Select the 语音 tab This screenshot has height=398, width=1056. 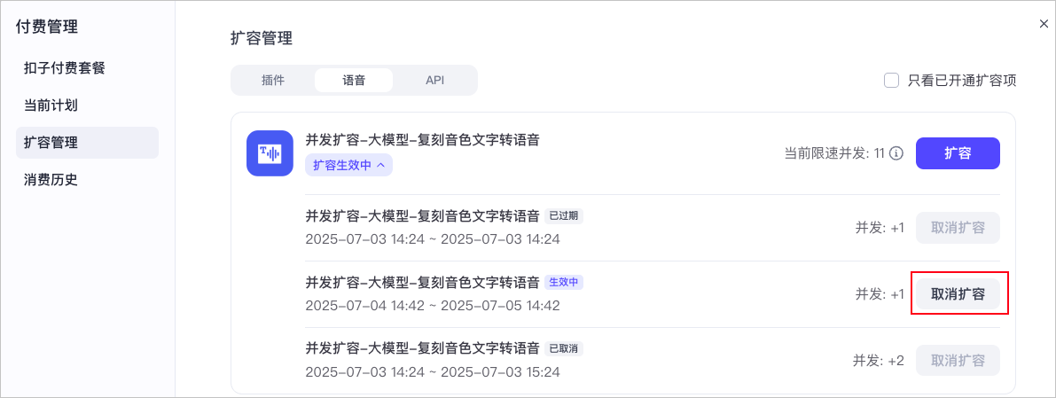[353, 80]
